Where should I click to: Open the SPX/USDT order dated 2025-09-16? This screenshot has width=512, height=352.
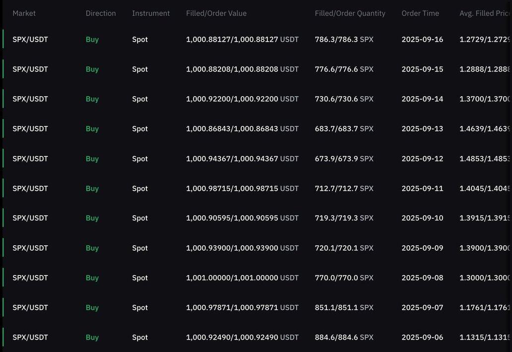256,39
